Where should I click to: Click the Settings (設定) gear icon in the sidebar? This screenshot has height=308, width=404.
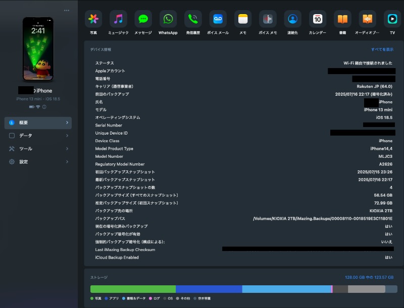[12, 162]
